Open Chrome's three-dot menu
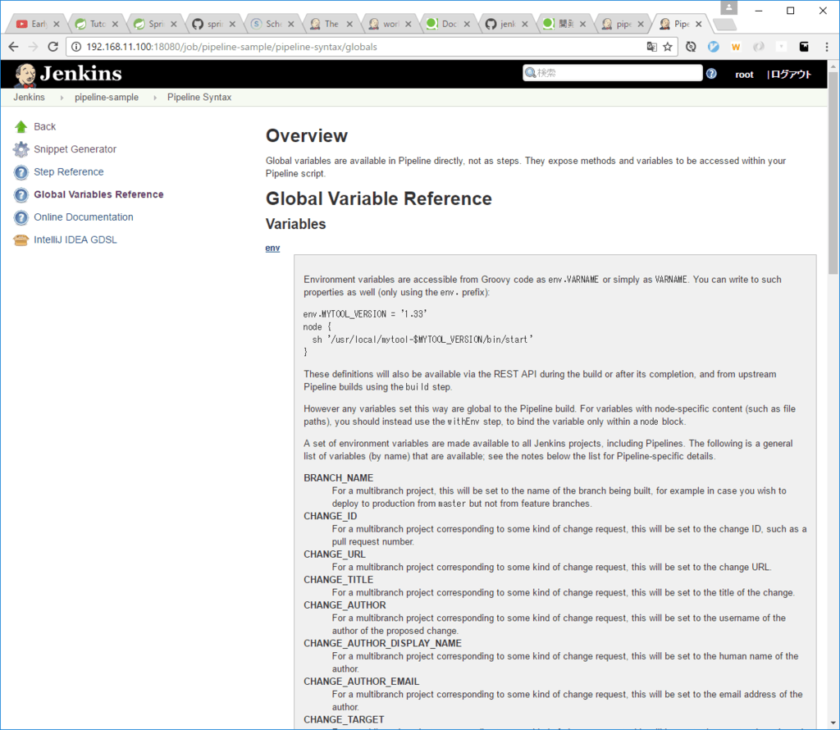The width and height of the screenshot is (840, 730). pos(826,47)
